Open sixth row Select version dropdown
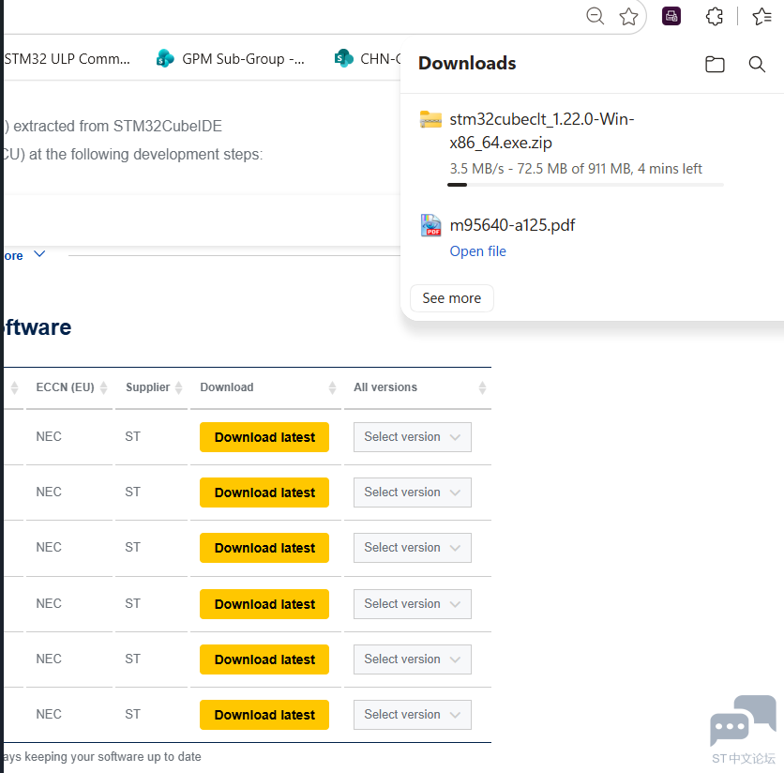Image resolution: width=784 pixels, height=773 pixels. pyautogui.click(x=413, y=715)
